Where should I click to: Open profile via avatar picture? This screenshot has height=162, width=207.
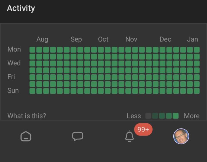pyautogui.click(x=181, y=136)
